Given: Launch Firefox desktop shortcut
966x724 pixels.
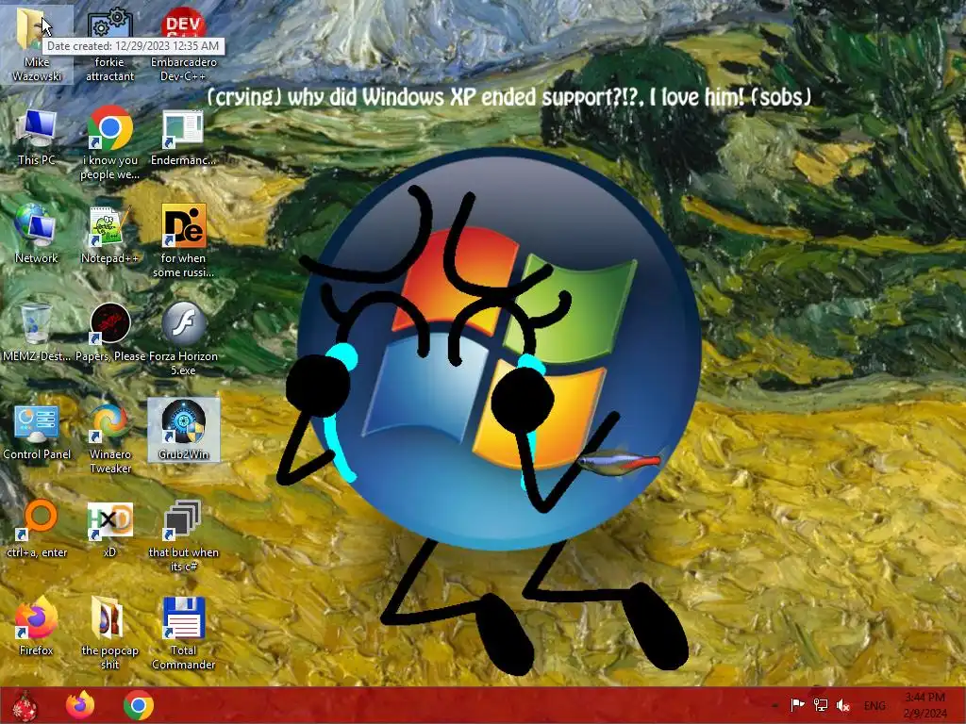Looking at the screenshot, I should click(37, 626).
